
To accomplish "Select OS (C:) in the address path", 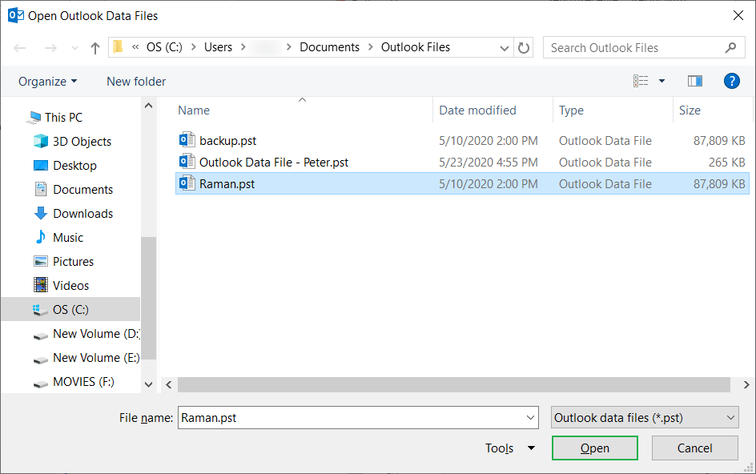I will tap(164, 47).
